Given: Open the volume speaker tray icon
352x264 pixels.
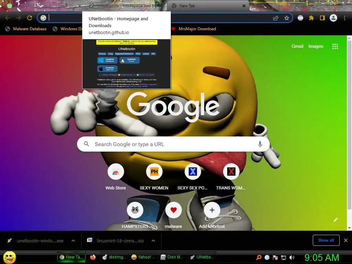Looking at the screenshot, I should click(x=291, y=257).
